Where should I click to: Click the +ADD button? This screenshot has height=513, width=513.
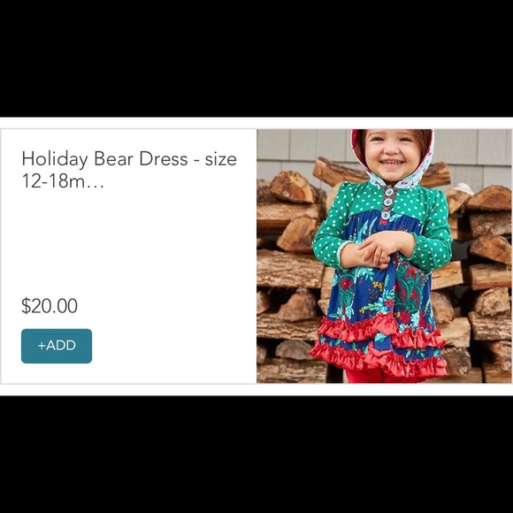tap(57, 346)
